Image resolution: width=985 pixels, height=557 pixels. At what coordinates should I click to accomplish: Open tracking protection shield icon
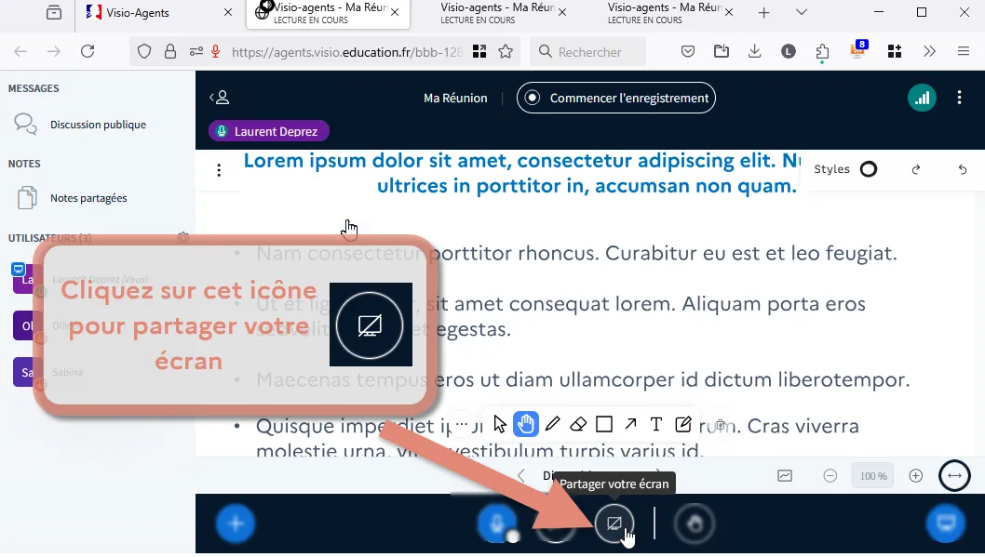[x=144, y=51]
